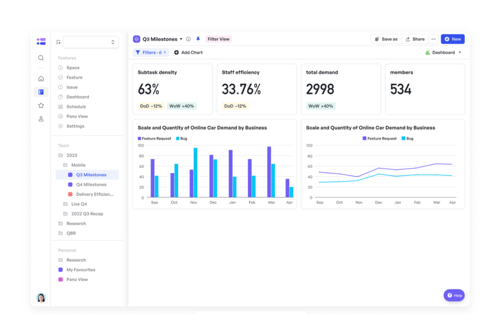The width and height of the screenshot is (501, 334).
Task: Toggle the Filter View chip on
Action: point(219,39)
